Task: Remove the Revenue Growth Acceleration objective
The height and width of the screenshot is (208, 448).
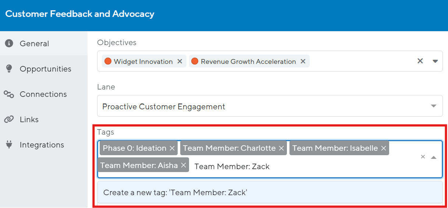Action: click(x=303, y=61)
